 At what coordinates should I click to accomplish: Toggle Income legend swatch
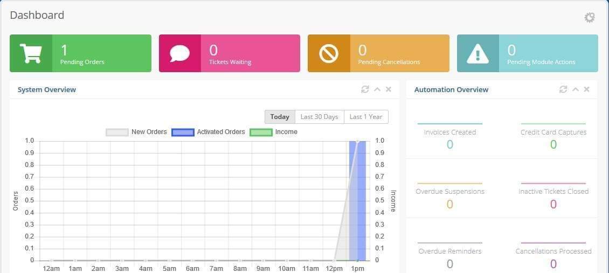[261, 132]
